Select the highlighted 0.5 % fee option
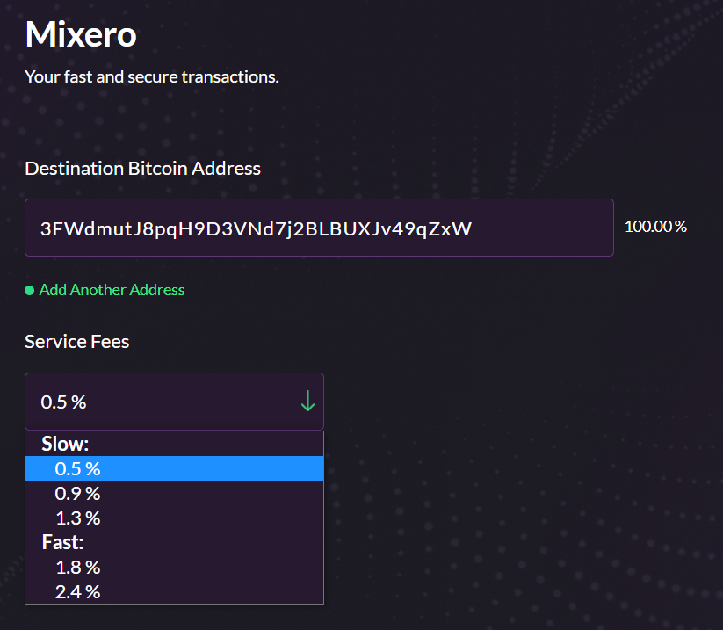 (174, 468)
